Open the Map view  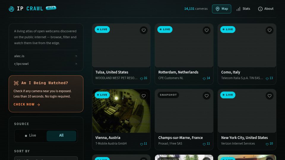tap(221, 9)
